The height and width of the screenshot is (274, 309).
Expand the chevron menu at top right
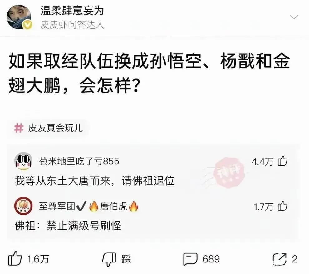tap(294, 17)
